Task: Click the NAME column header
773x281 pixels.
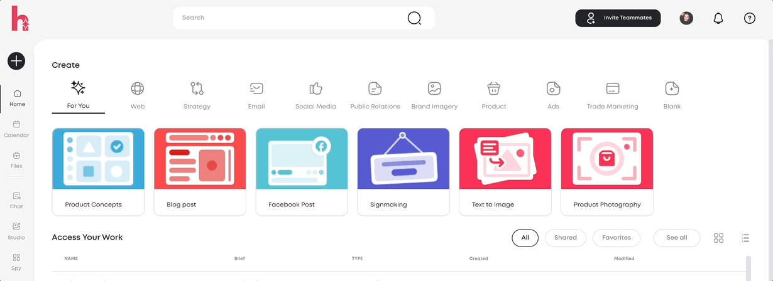Action: coord(71,258)
